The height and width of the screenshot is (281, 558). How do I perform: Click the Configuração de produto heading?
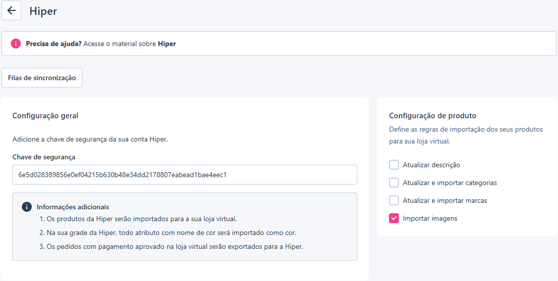433,116
